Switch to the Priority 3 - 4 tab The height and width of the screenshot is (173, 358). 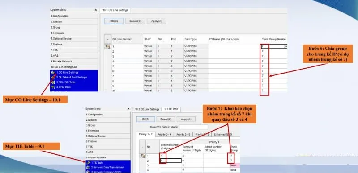pos(164,135)
